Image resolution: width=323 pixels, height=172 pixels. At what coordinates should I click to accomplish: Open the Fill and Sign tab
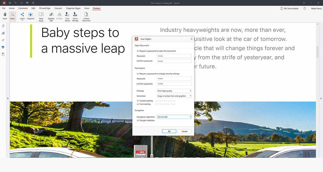pyautogui.click(x=45, y=8)
